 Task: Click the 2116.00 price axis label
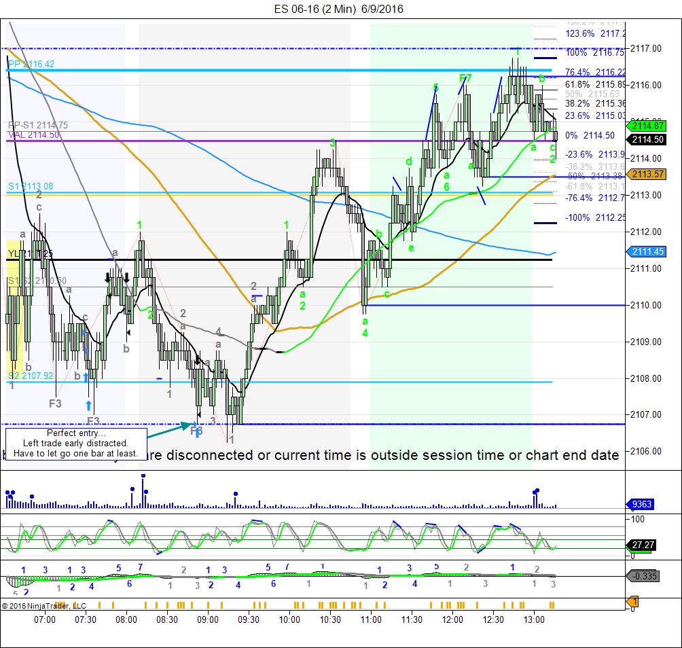coord(646,85)
